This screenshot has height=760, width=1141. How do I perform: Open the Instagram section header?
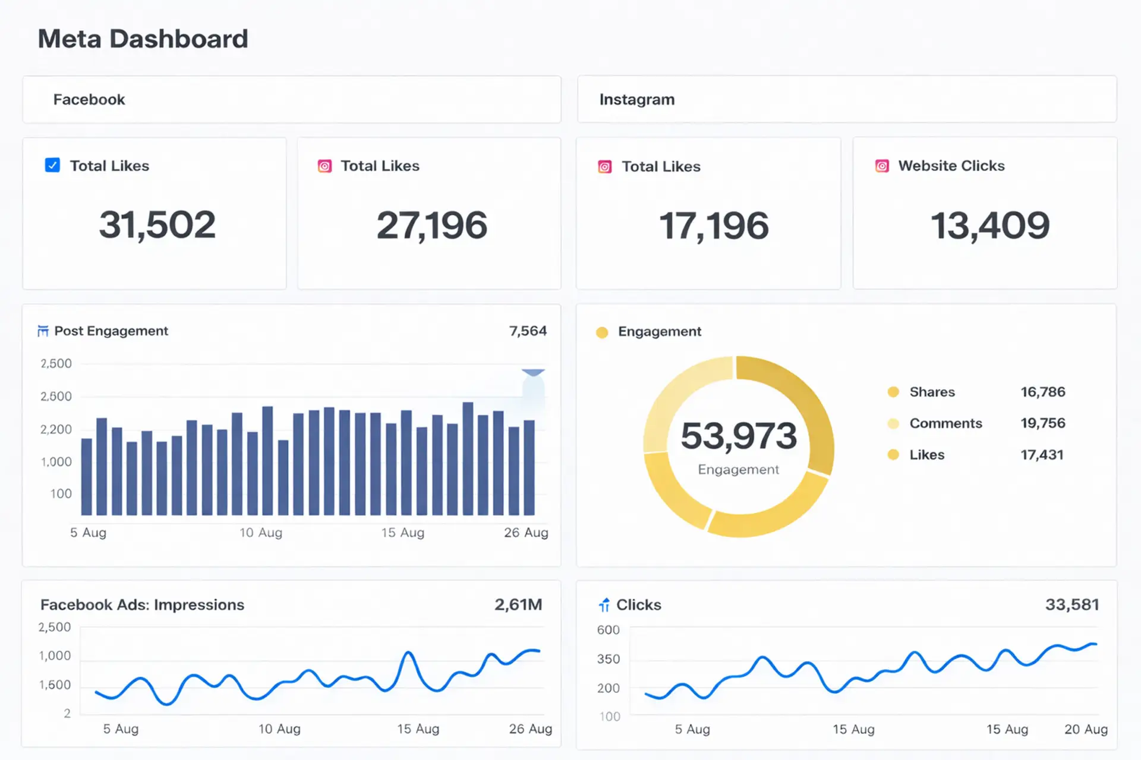(847, 99)
